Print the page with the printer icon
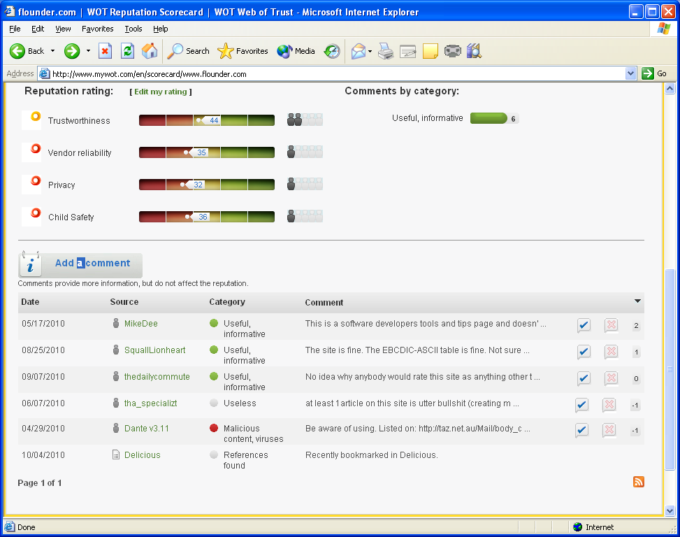680x537 pixels. click(386, 51)
